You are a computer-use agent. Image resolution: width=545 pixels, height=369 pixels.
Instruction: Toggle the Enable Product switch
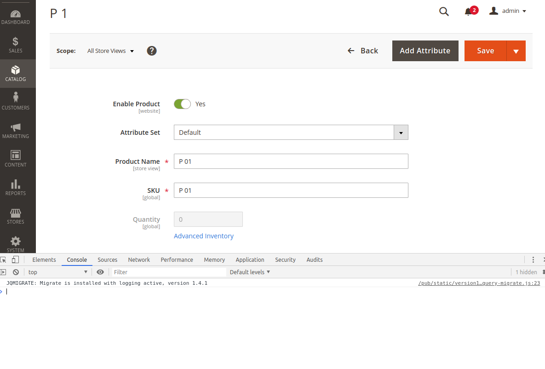coord(182,104)
